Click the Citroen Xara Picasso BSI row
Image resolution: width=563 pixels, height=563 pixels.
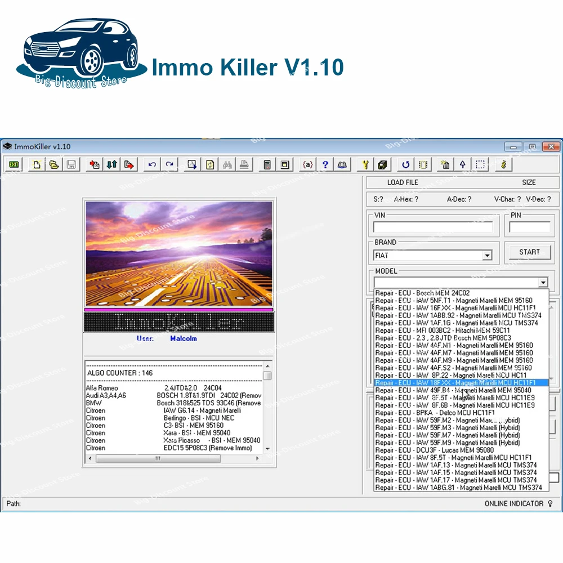(174, 440)
